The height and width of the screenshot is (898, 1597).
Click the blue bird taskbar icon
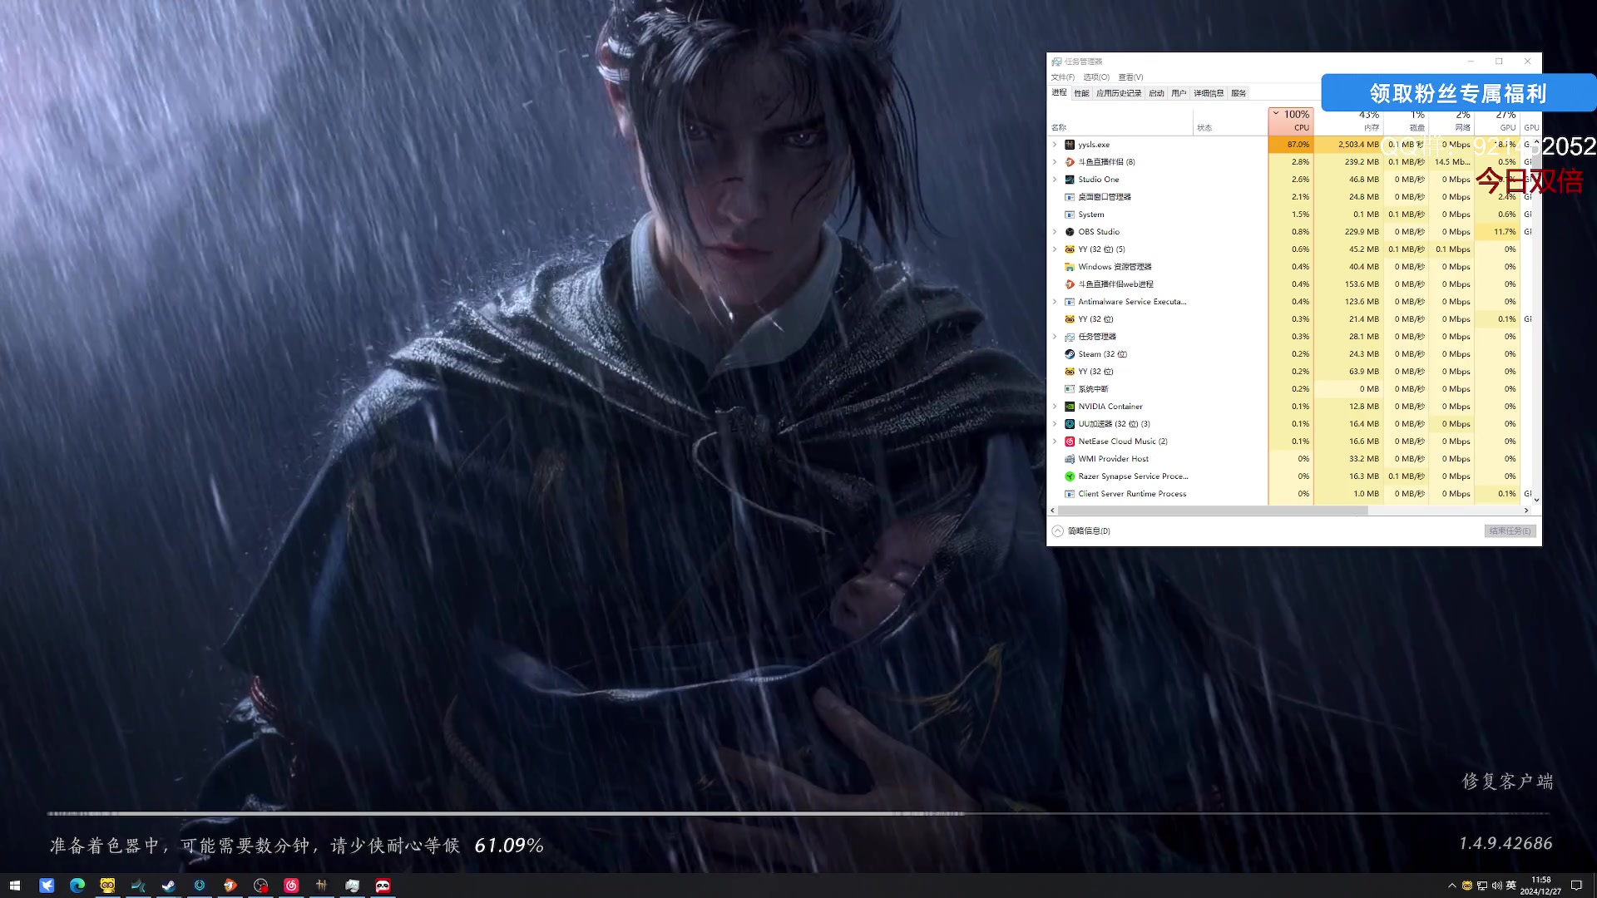pyautogui.click(x=47, y=886)
